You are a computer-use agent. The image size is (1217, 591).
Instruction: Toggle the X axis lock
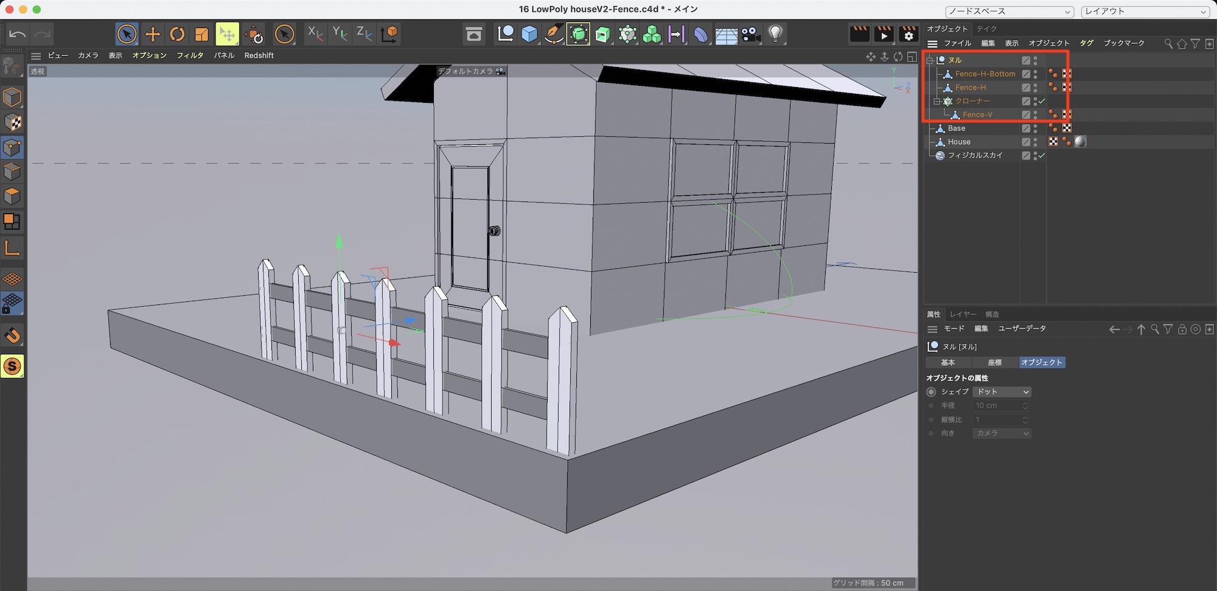[315, 34]
